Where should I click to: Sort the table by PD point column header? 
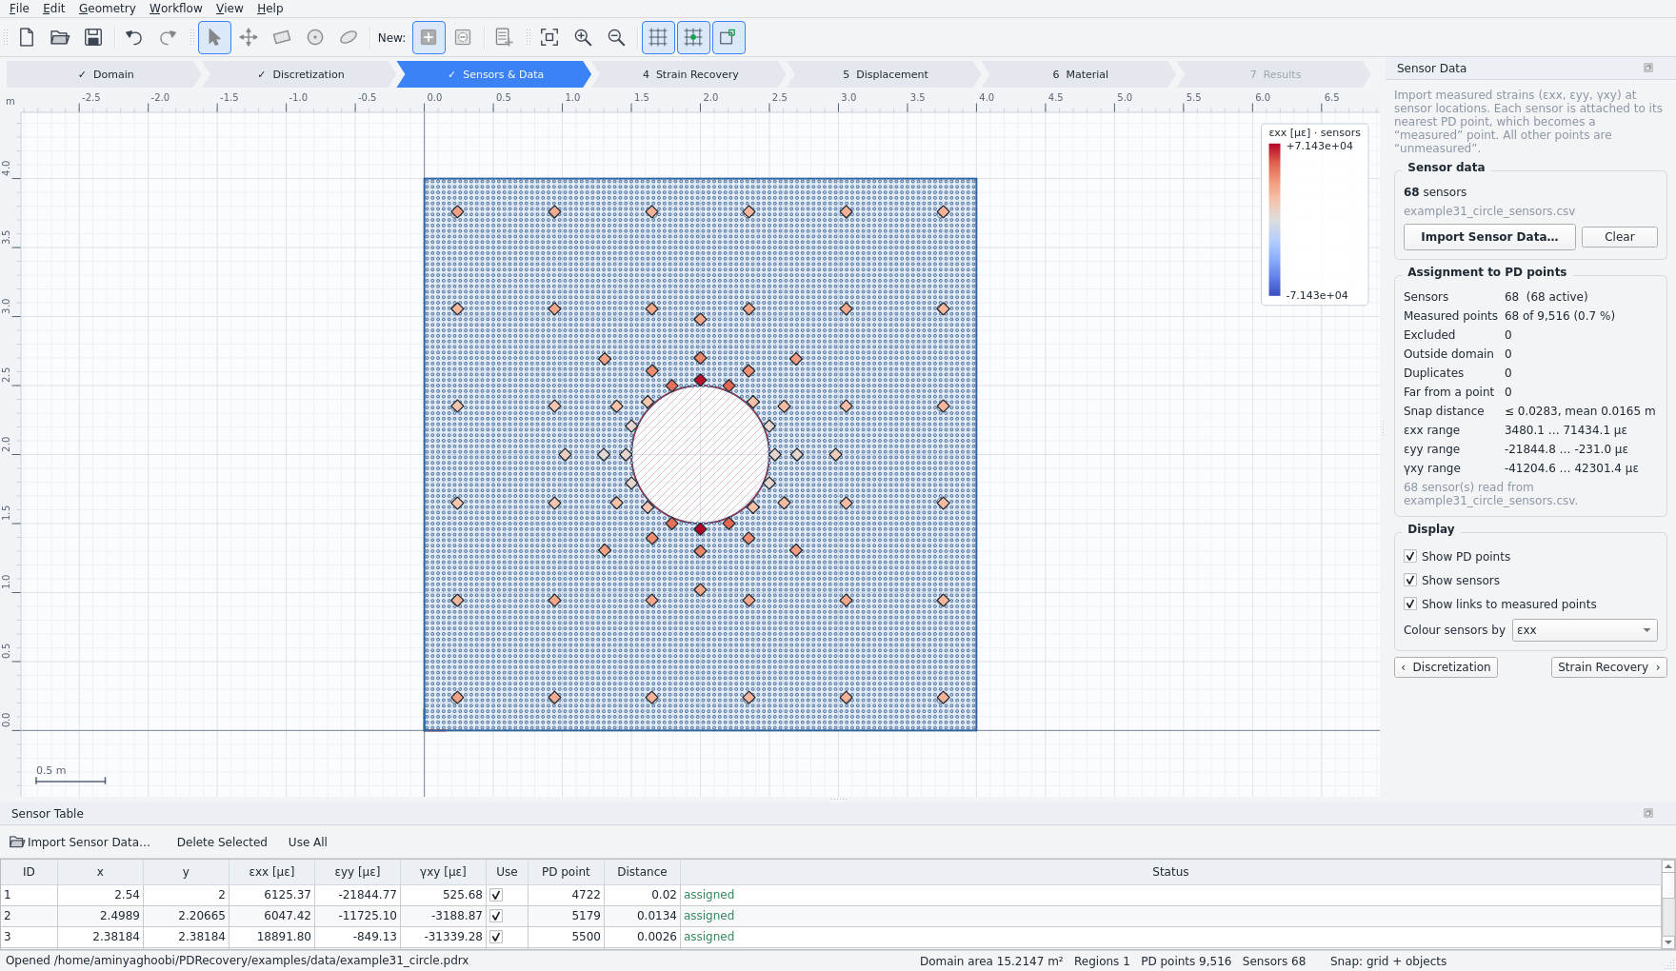566,872
